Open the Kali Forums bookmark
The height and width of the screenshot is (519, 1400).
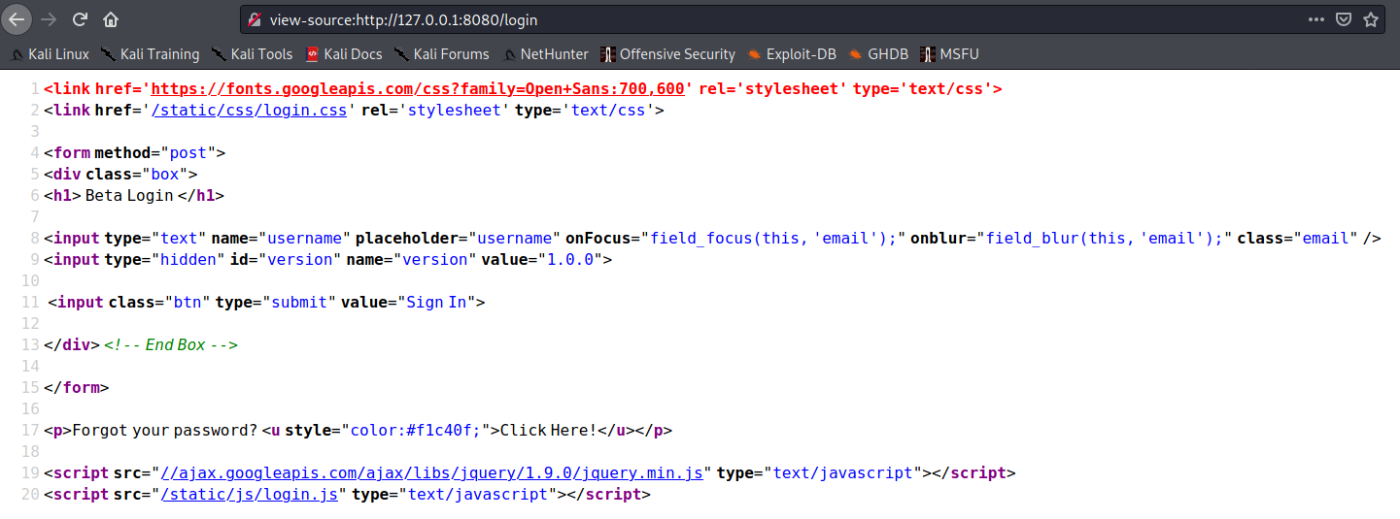(x=442, y=54)
